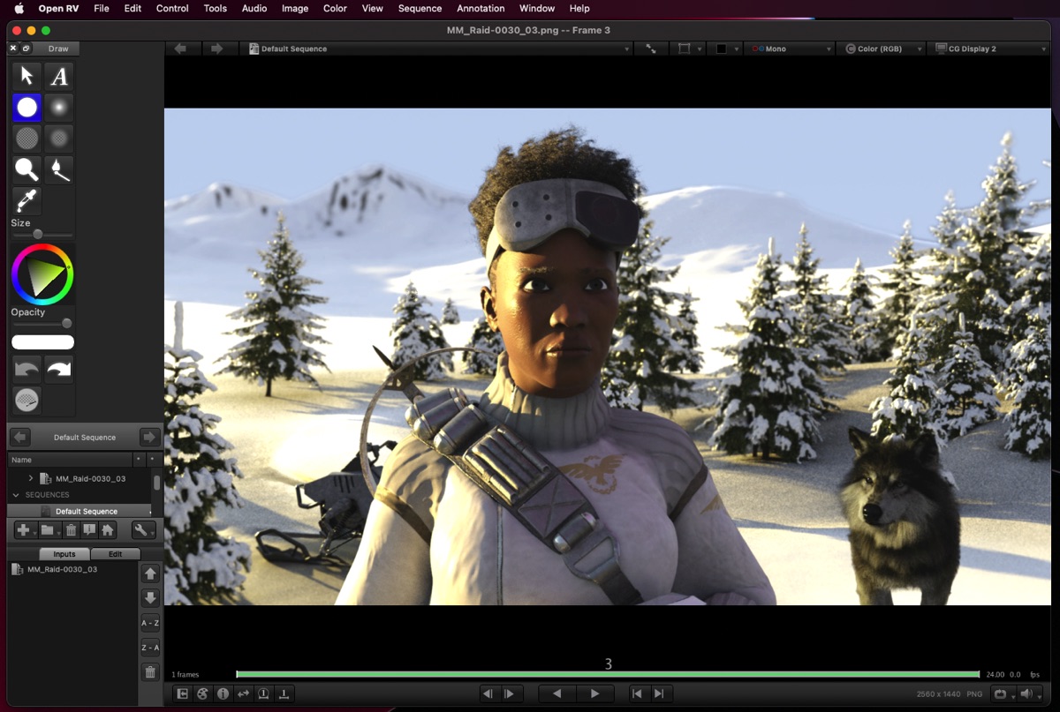Choose the hard circle pen brush
The height and width of the screenshot is (712, 1060).
[x=27, y=108]
